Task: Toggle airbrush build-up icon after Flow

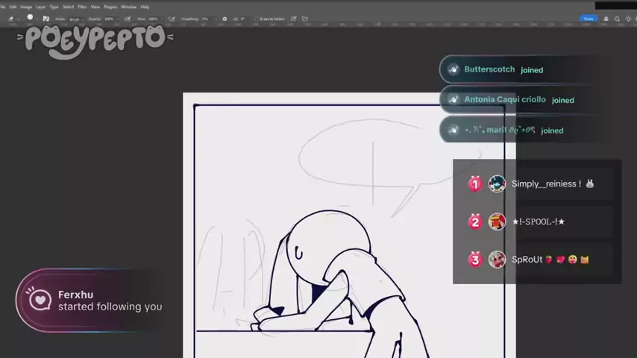Action: (x=170, y=19)
